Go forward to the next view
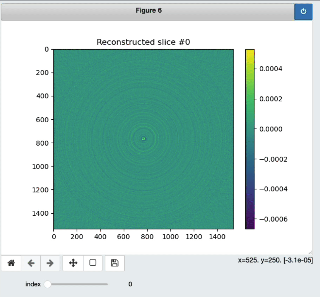320x297 pixels. [50, 263]
